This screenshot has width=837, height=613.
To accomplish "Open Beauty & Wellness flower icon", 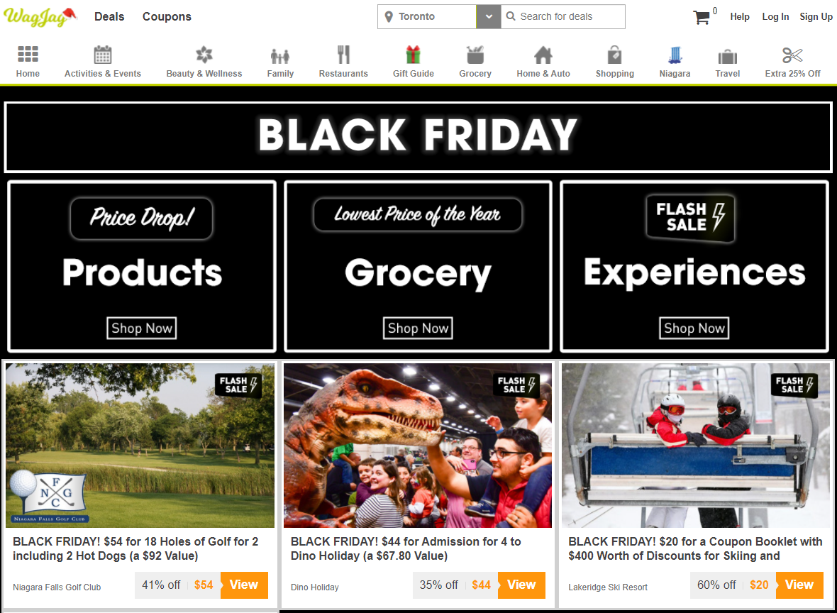I will click(204, 55).
